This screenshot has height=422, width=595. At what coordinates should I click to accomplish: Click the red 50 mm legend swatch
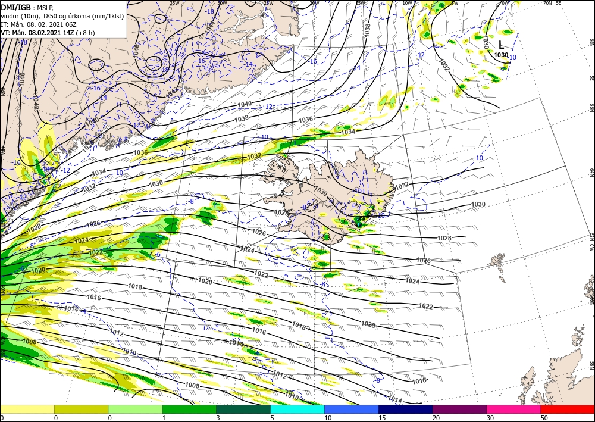tap(568, 409)
